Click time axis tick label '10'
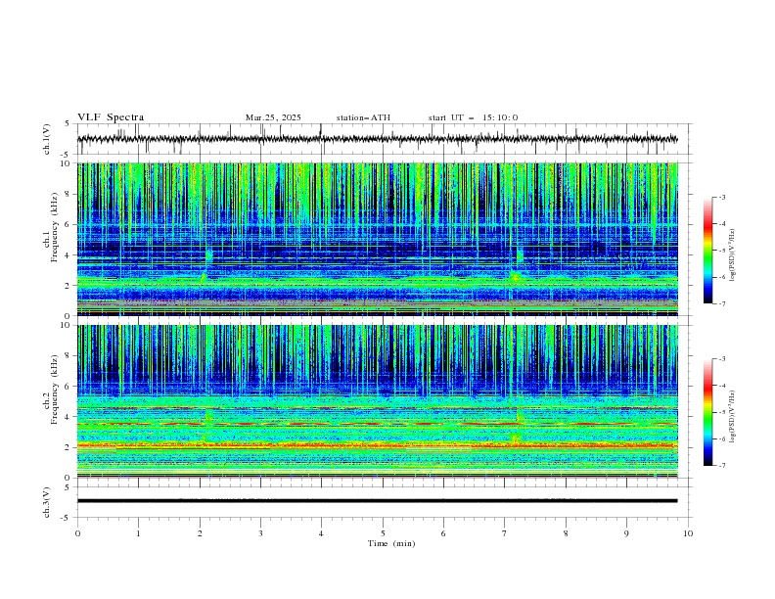Viewport: 775px width, 599px height. [688, 533]
